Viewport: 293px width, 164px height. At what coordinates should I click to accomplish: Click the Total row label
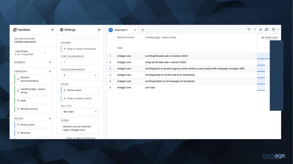coord(120,48)
